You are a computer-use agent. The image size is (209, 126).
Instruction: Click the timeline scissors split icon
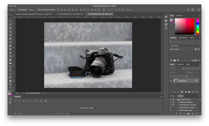coord(41,101)
